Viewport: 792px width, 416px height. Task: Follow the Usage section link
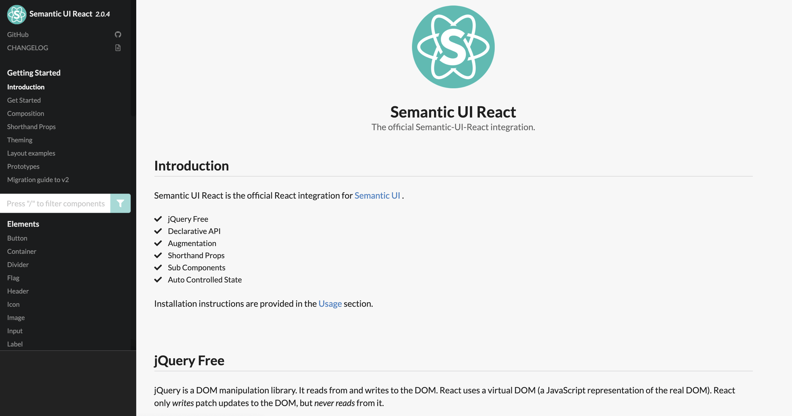pyautogui.click(x=330, y=304)
